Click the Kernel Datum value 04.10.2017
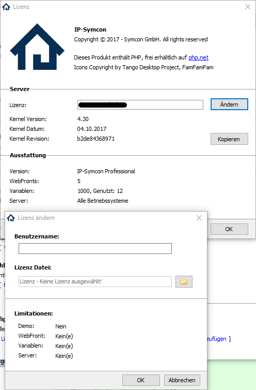The width and height of the screenshot is (256, 390). (x=92, y=129)
